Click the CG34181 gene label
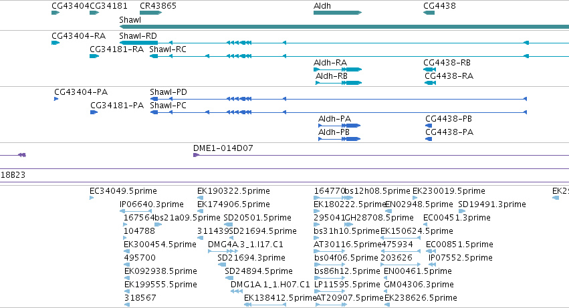Image resolution: width=569 pixels, height=308 pixels. point(108,6)
